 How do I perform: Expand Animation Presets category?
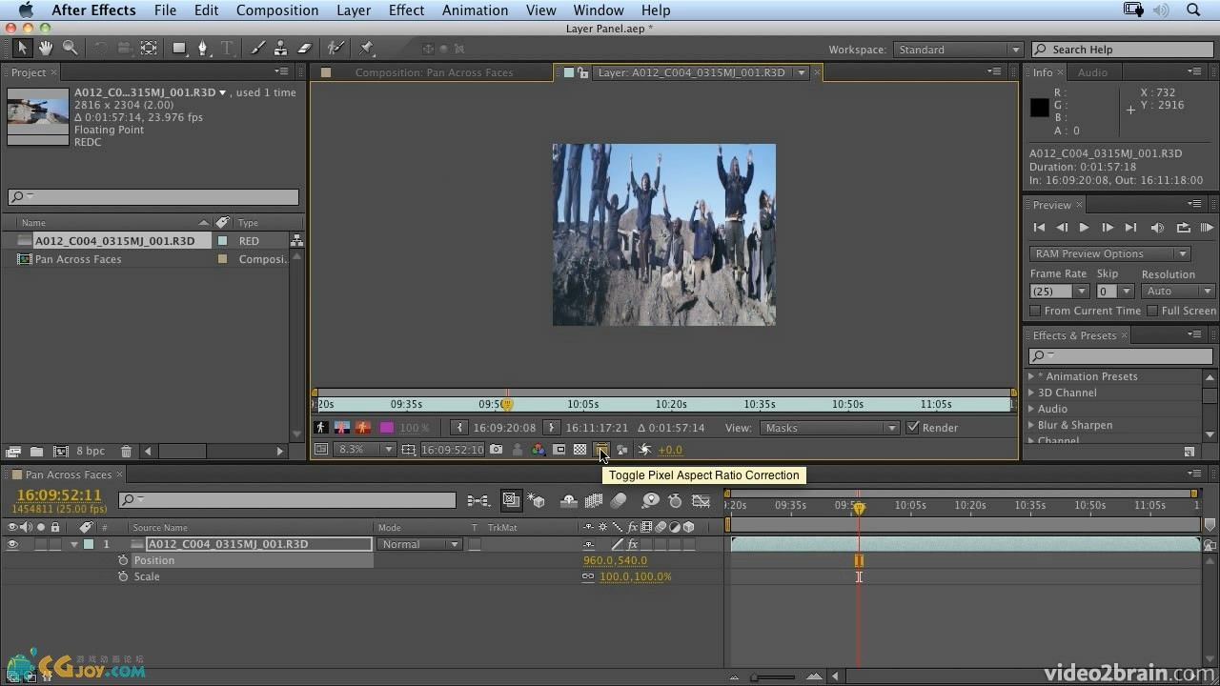[x=1031, y=376]
